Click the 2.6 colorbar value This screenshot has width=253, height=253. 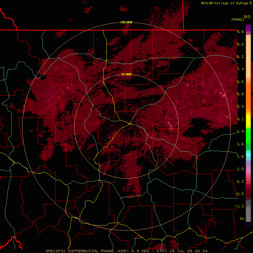pos(240,144)
